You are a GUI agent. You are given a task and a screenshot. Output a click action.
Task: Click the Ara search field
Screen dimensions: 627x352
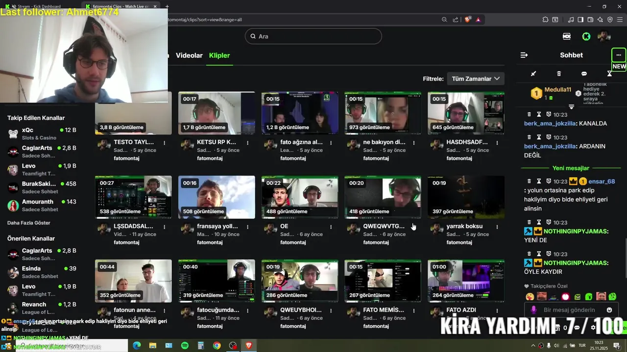click(x=313, y=36)
